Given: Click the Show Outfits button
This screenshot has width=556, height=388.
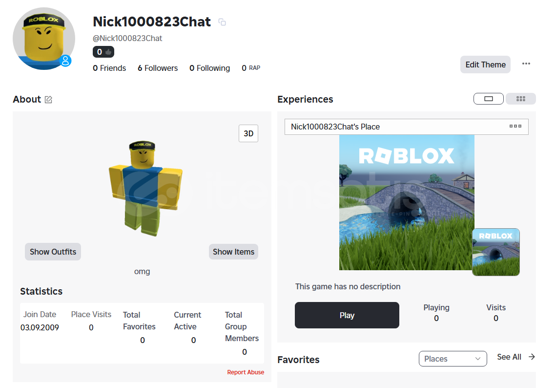Looking at the screenshot, I should 53,252.
